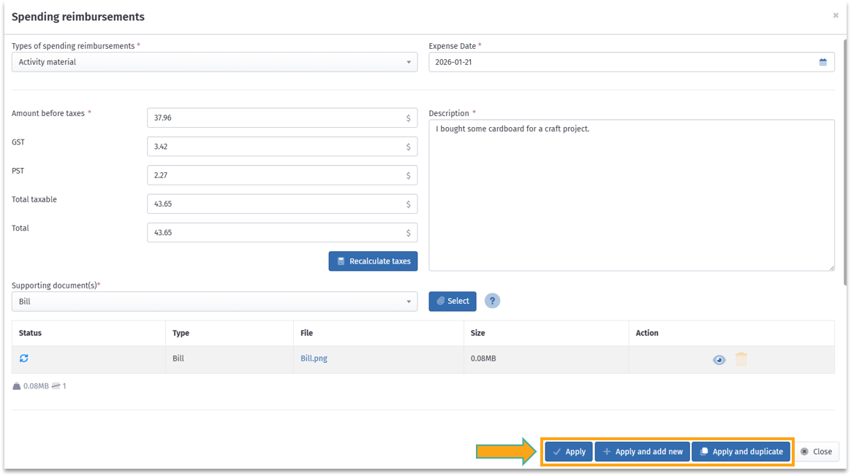Image resolution: width=851 pixels, height=476 pixels.
Task: Click the Expense Date input field
Action: 631,62
